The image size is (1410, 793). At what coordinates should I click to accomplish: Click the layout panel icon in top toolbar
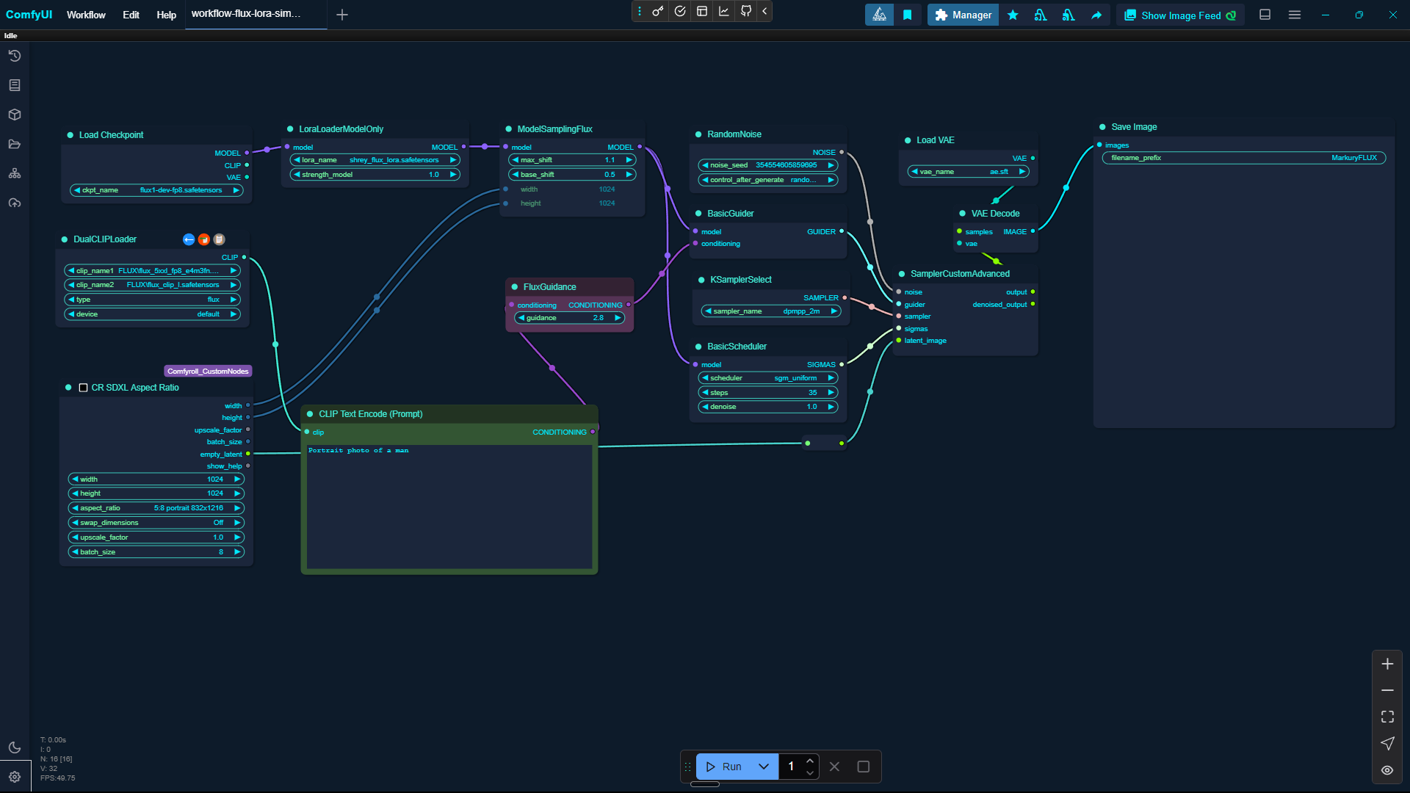coord(702,11)
